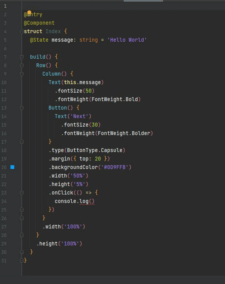
Task: Click the fold end marker at line 28
Action: tap(22, 235)
